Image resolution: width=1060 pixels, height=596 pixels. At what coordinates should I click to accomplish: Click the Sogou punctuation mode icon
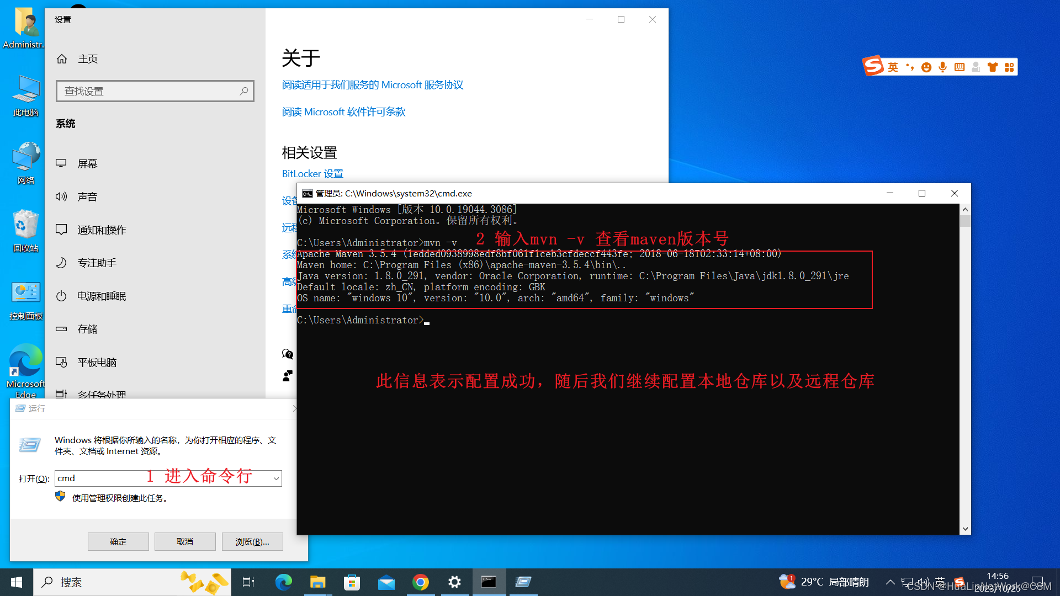910,67
